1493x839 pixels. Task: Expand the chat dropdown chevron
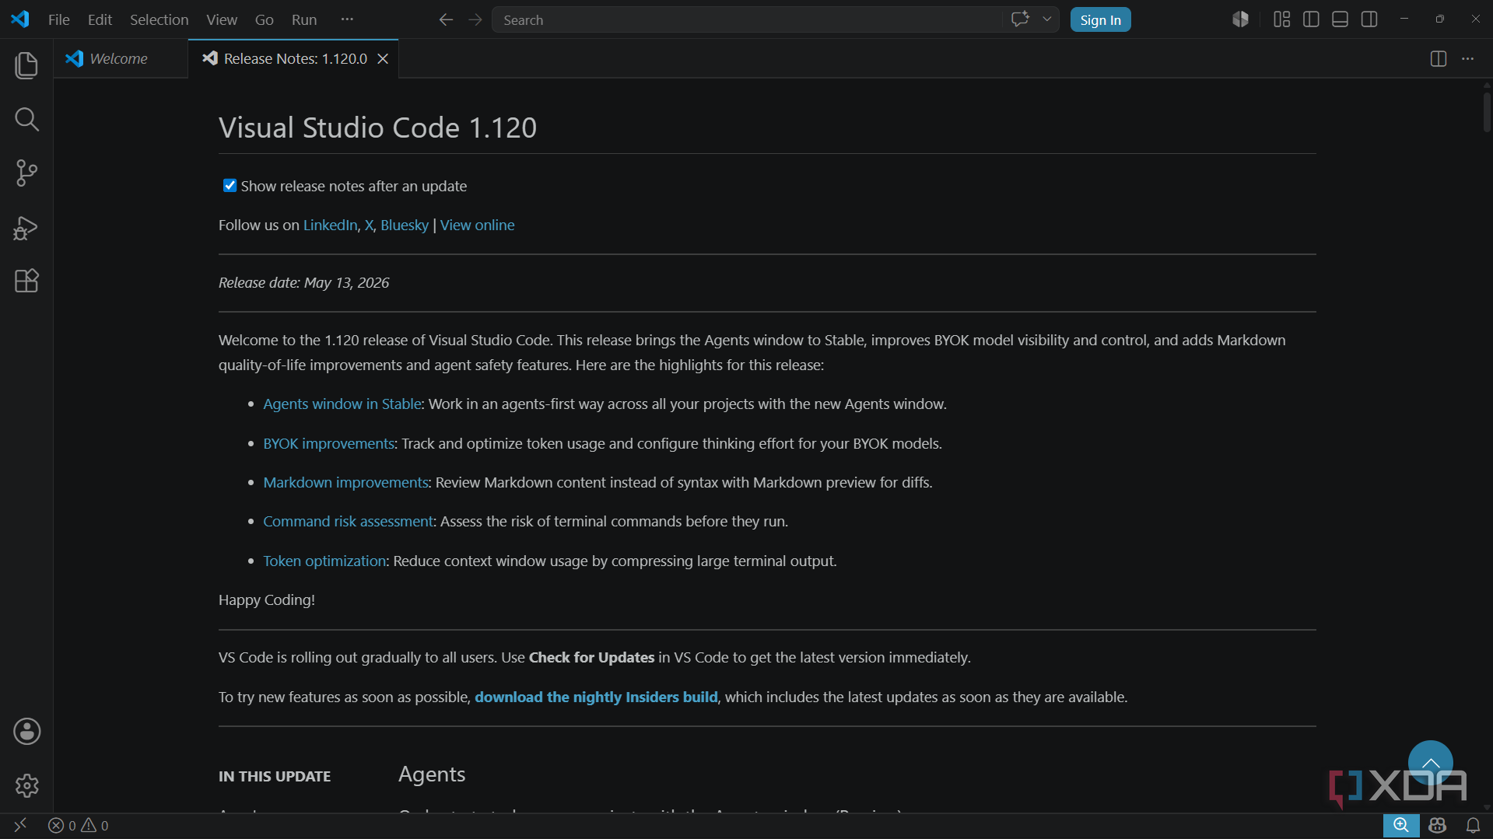(x=1047, y=19)
